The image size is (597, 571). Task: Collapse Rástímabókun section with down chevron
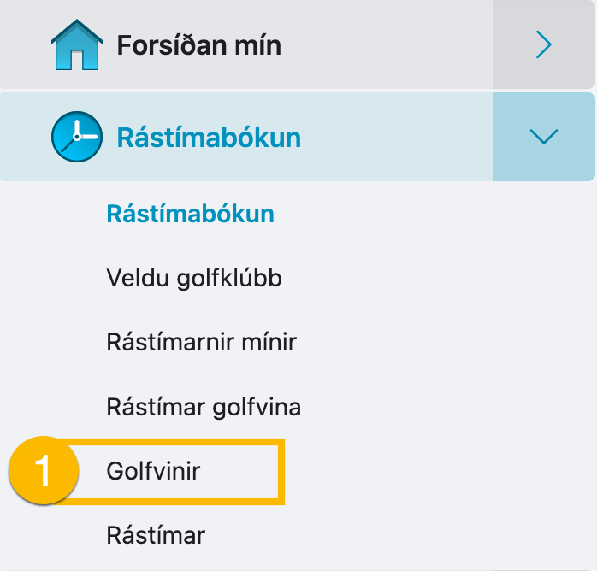pyautogui.click(x=543, y=137)
